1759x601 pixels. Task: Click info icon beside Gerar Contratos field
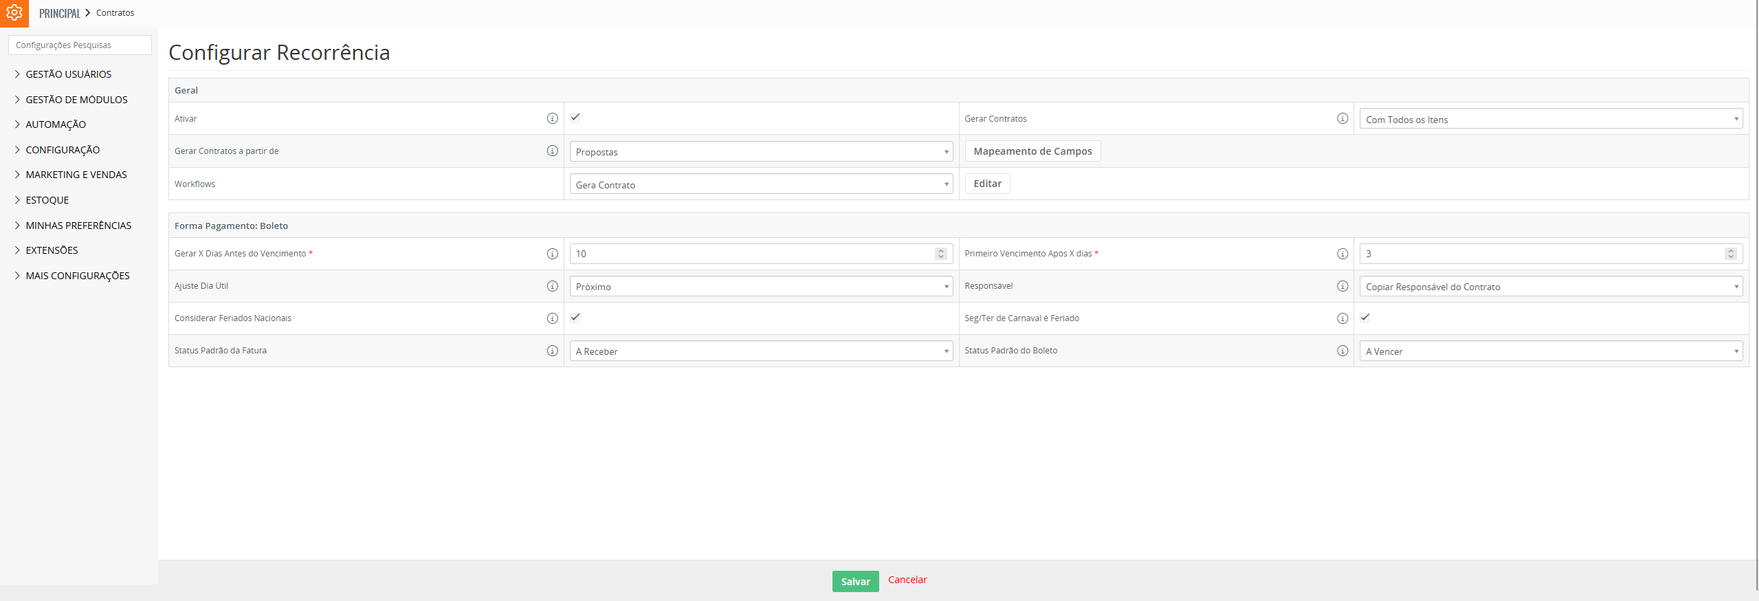pos(1342,118)
